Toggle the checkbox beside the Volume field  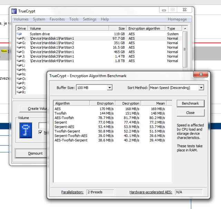click(40, 132)
